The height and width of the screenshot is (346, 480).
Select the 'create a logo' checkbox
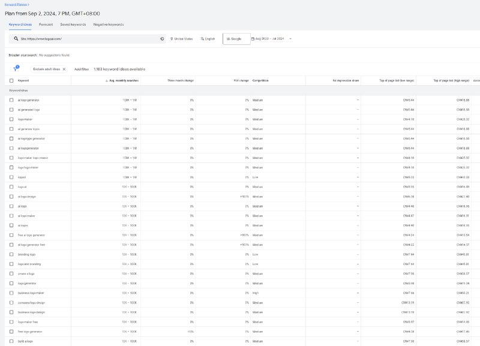coord(11,273)
